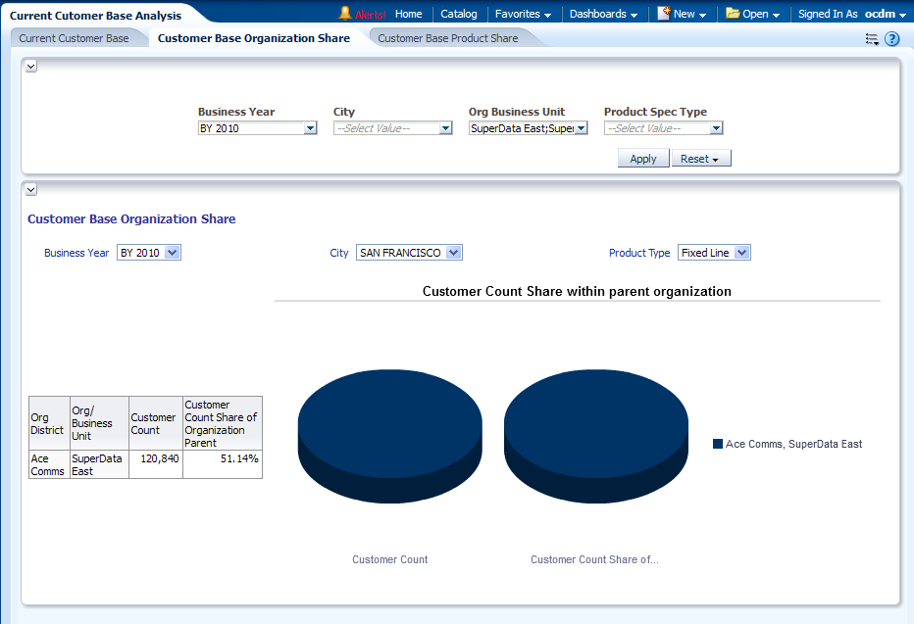Viewport: 914px width, 624px height.
Task: Collapse the prompts section with top arrow
Action: coord(30,66)
